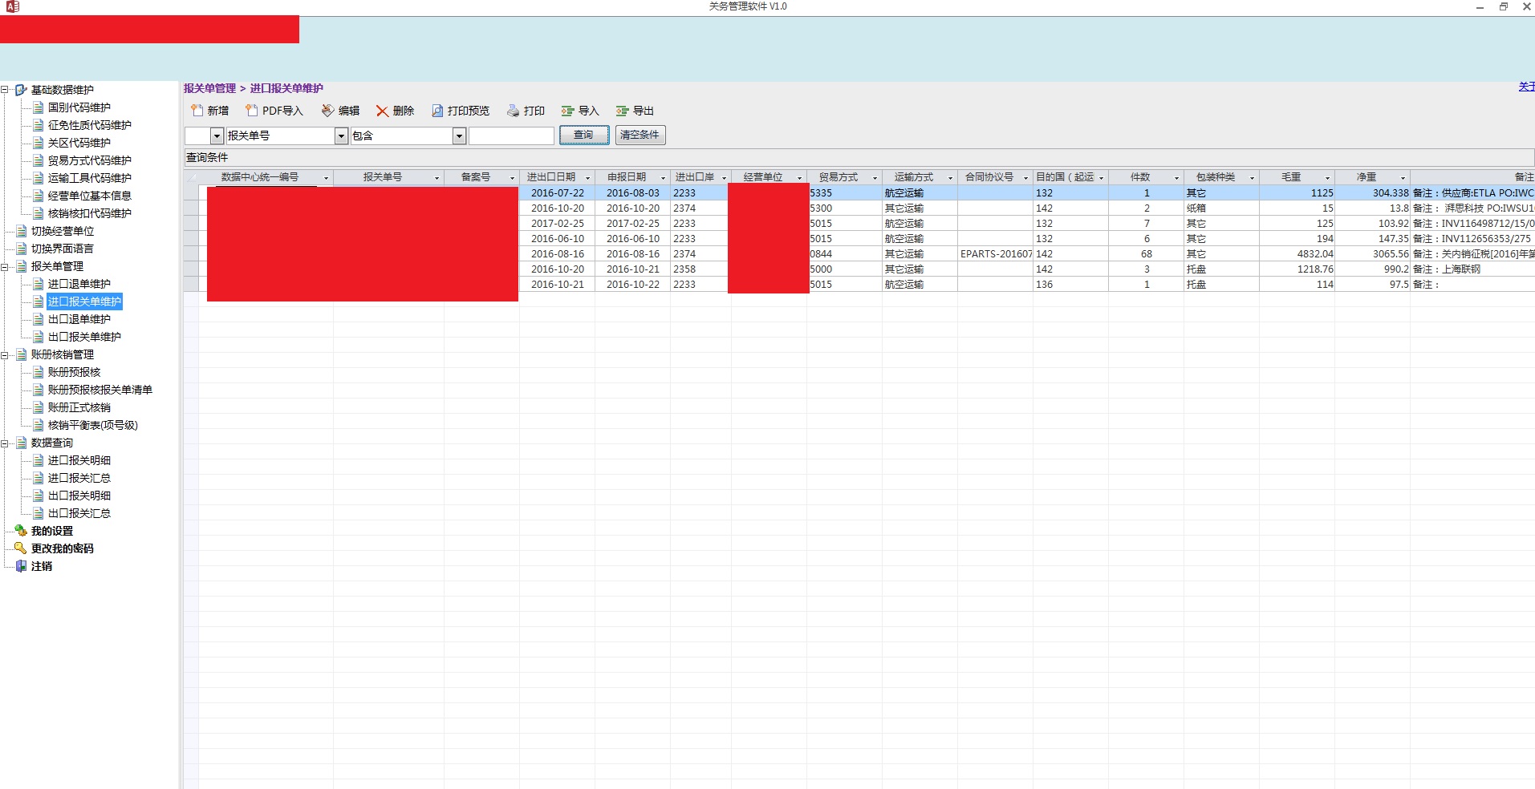The width and height of the screenshot is (1535, 789).
Task: Open 账册正式核销 tree item
Action: pyautogui.click(x=79, y=407)
